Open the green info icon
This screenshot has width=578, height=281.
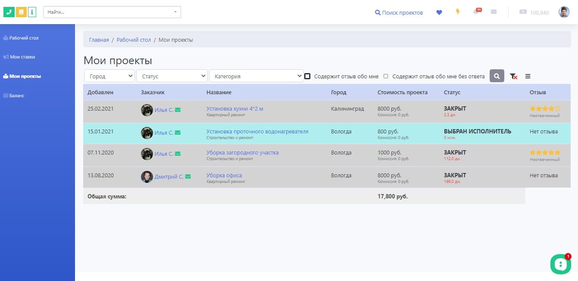click(32, 12)
